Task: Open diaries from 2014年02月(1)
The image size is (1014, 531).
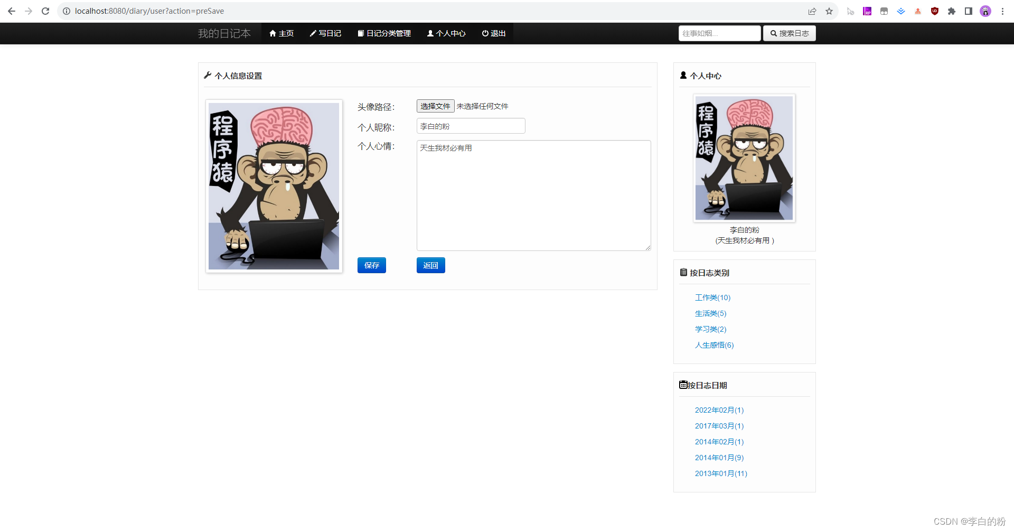Action: (719, 442)
